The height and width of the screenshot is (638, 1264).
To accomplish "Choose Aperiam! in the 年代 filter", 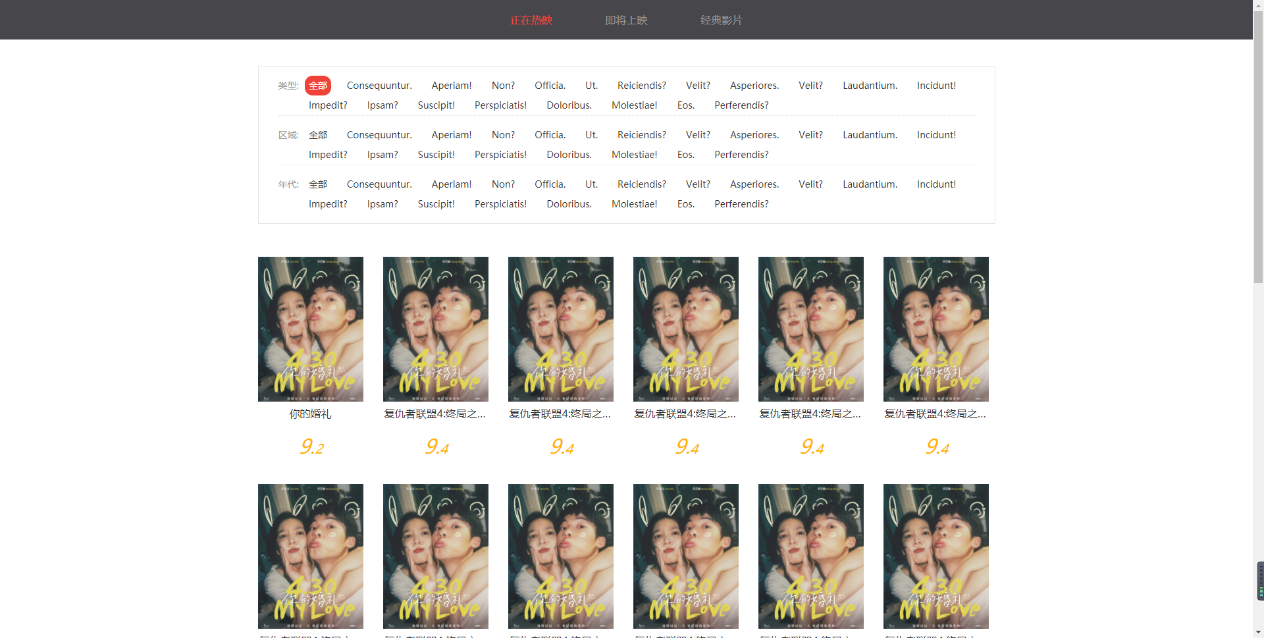I will click(x=452, y=184).
